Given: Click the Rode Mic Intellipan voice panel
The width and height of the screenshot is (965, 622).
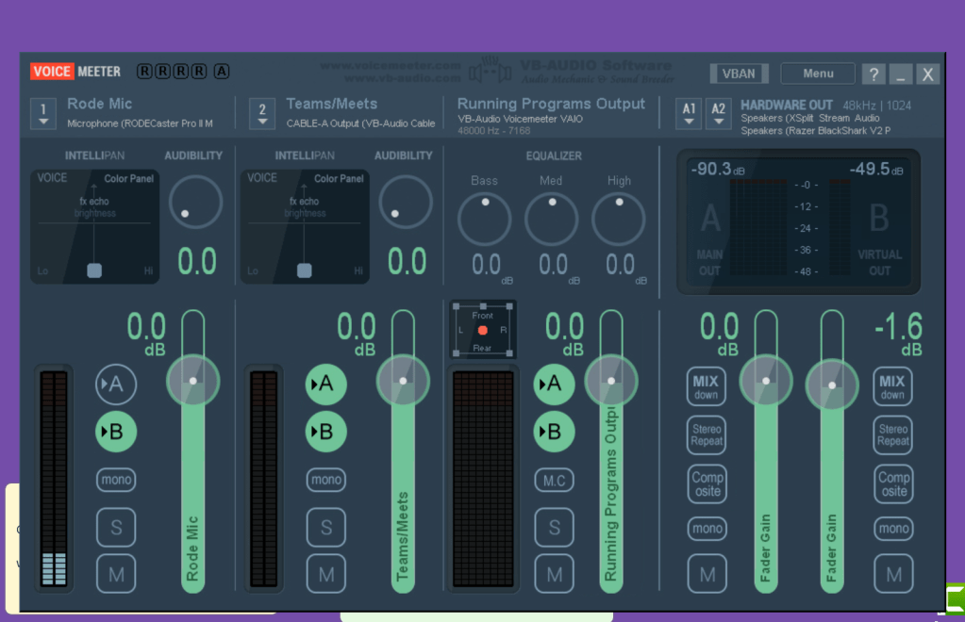Looking at the screenshot, I should coord(94,227).
